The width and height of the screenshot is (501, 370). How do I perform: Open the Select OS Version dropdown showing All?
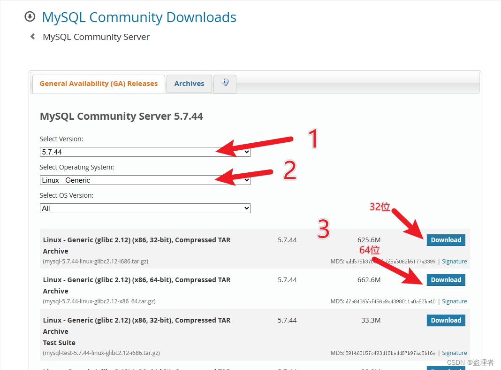click(x=145, y=208)
